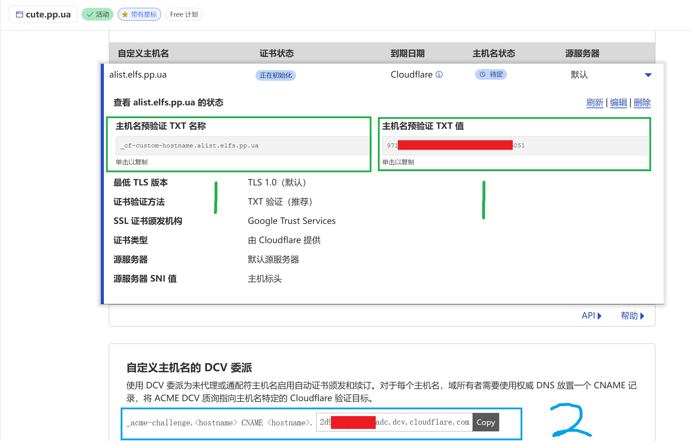Click the arrow next to the API link

[600, 316]
